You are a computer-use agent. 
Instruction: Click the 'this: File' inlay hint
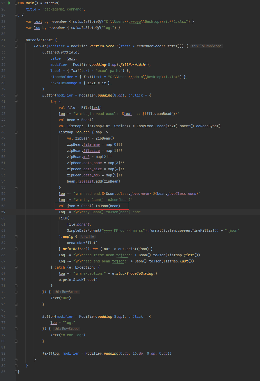point(87,237)
